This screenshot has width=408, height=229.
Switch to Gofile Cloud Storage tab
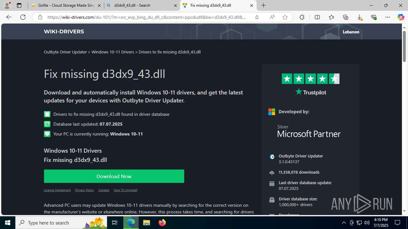66,5
